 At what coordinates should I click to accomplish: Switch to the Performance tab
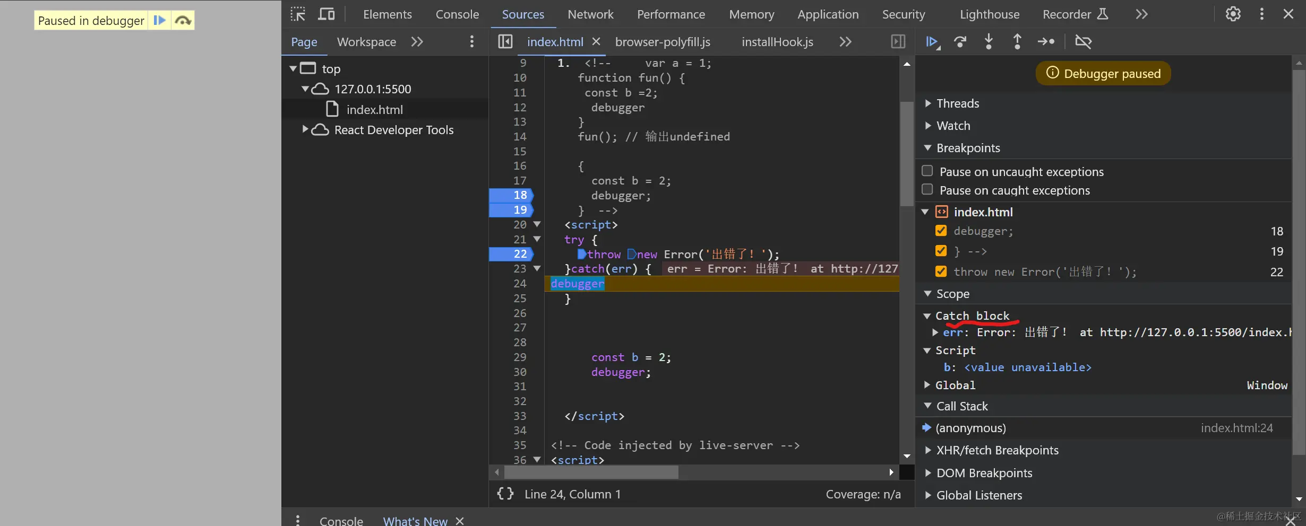tap(671, 14)
